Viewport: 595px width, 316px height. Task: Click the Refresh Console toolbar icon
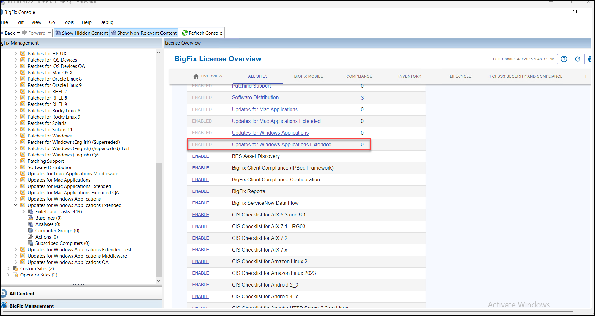click(185, 33)
